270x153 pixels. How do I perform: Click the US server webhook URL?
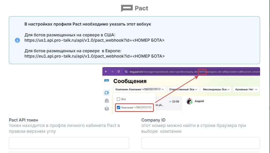94,40
